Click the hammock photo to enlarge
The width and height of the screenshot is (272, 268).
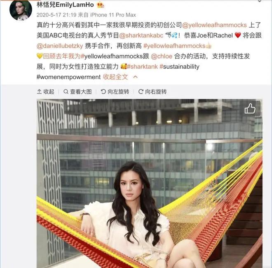(150, 184)
